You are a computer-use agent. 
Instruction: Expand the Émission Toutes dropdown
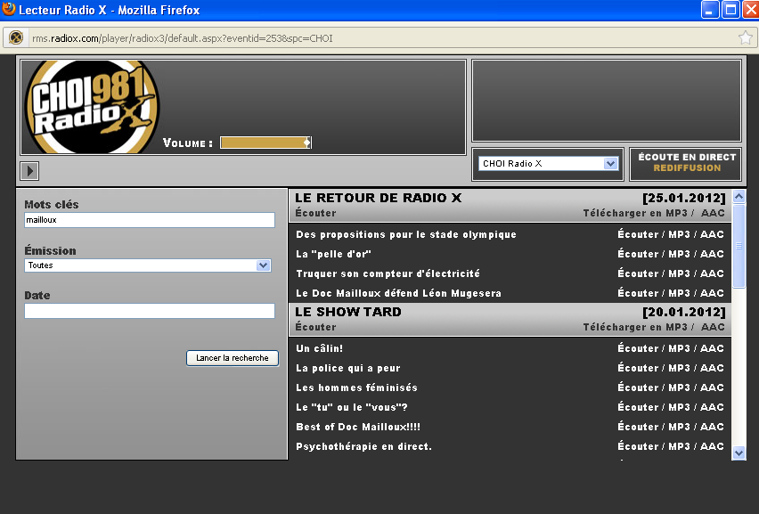pyautogui.click(x=148, y=265)
